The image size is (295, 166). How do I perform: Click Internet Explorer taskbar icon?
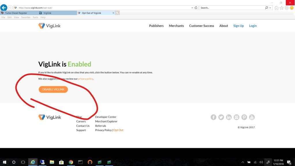33,162
